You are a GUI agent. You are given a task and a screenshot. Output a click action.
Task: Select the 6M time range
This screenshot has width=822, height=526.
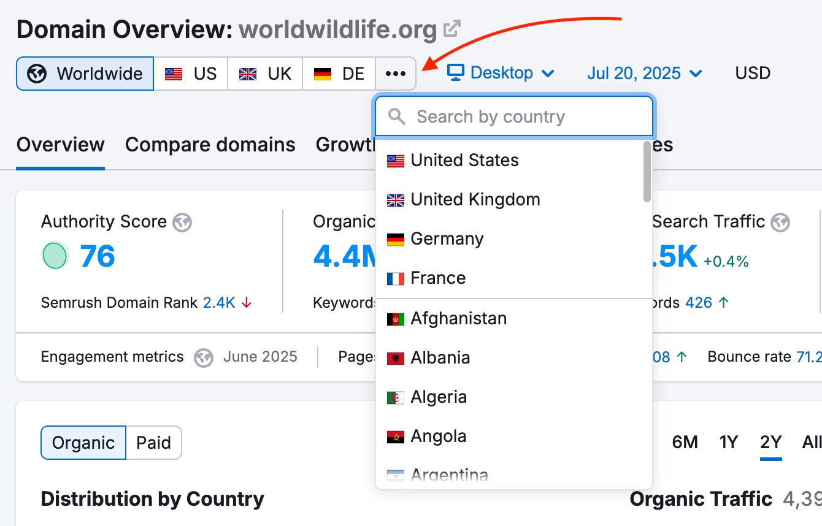tap(685, 442)
